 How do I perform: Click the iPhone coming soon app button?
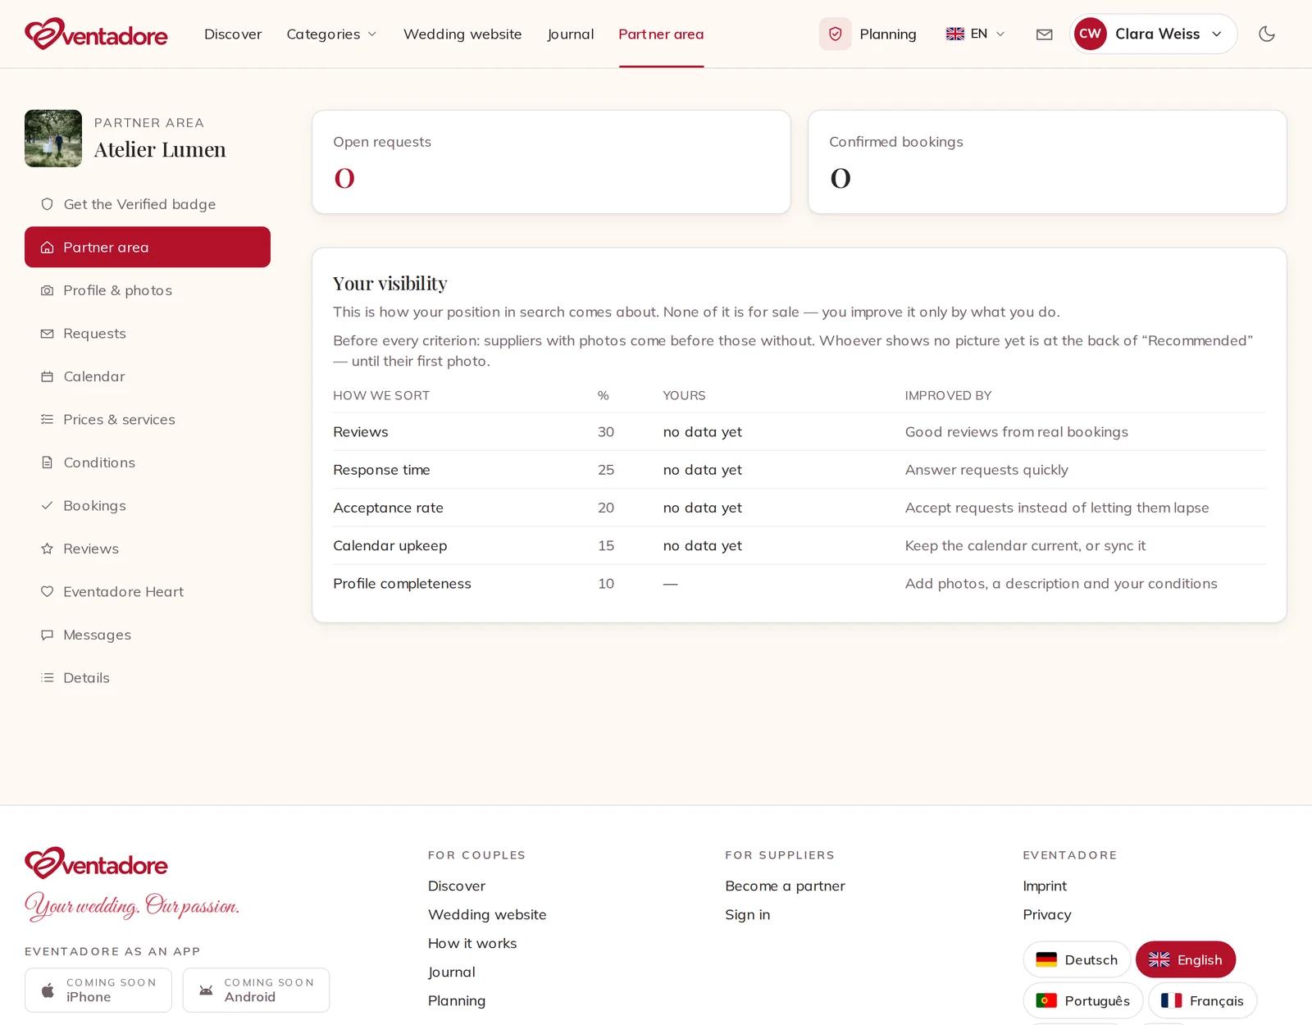click(x=98, y=990)
